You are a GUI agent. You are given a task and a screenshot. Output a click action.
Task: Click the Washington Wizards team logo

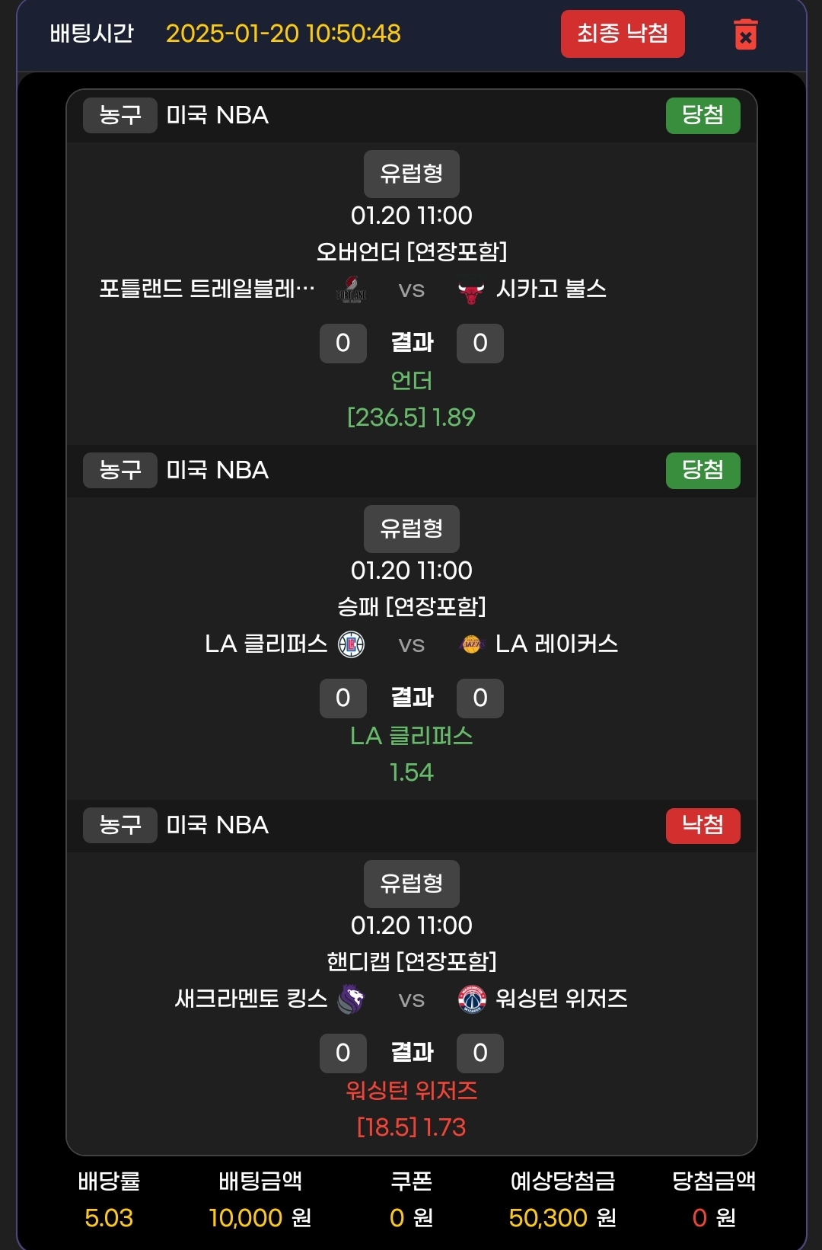click(x=472, y=999)
